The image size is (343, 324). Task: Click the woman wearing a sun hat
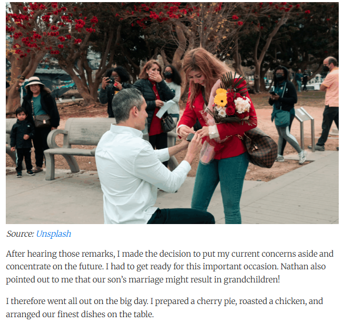[x=41, y=123]
